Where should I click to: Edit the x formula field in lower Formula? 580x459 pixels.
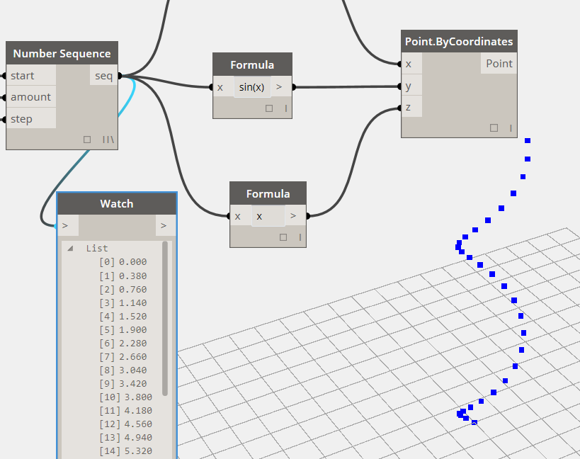268,216
